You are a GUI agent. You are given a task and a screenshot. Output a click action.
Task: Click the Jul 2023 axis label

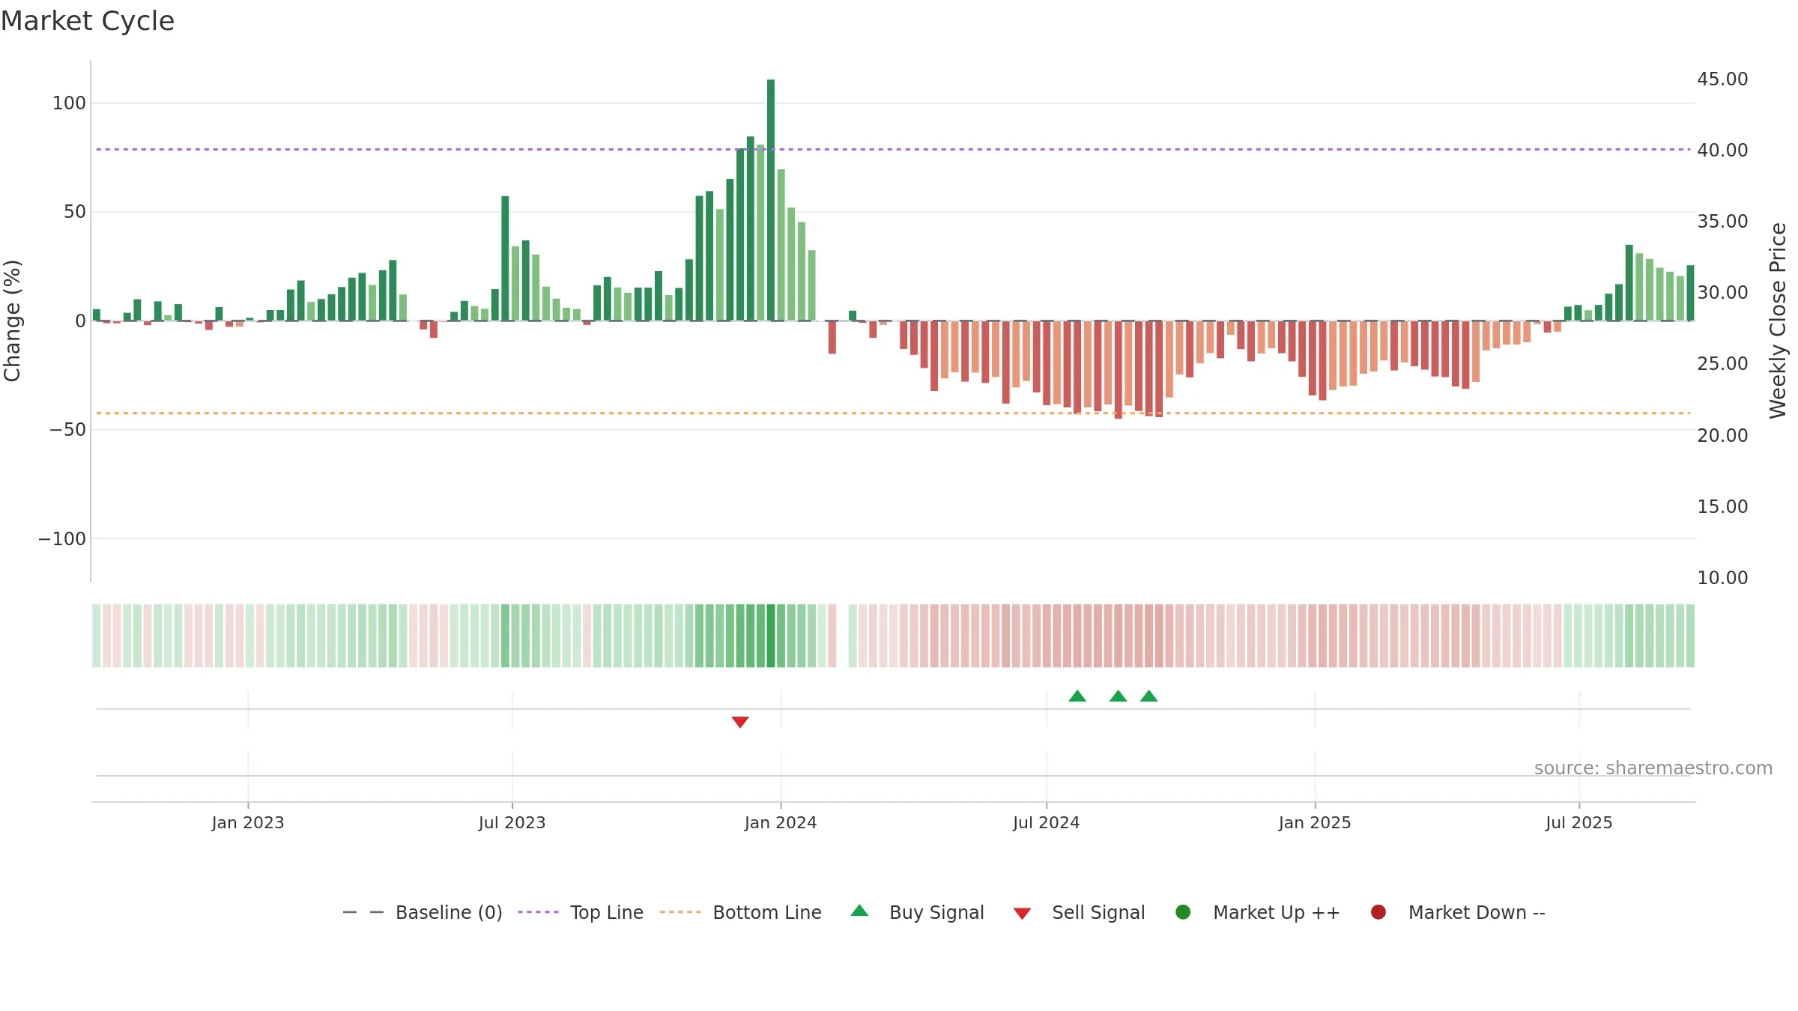tap(512, 822)
